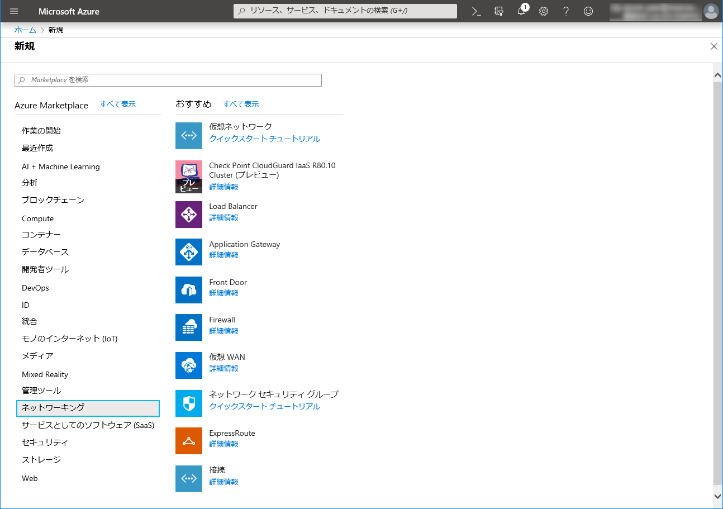Screen dimensions: 723x509
Task: Select the Front Door icon
Action: 188,290
